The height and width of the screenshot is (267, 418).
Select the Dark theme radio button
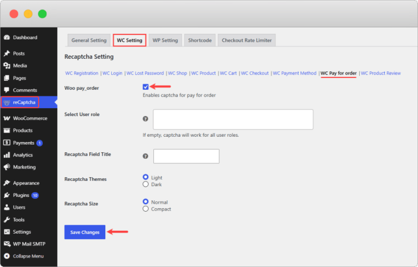tap(146, 184)
